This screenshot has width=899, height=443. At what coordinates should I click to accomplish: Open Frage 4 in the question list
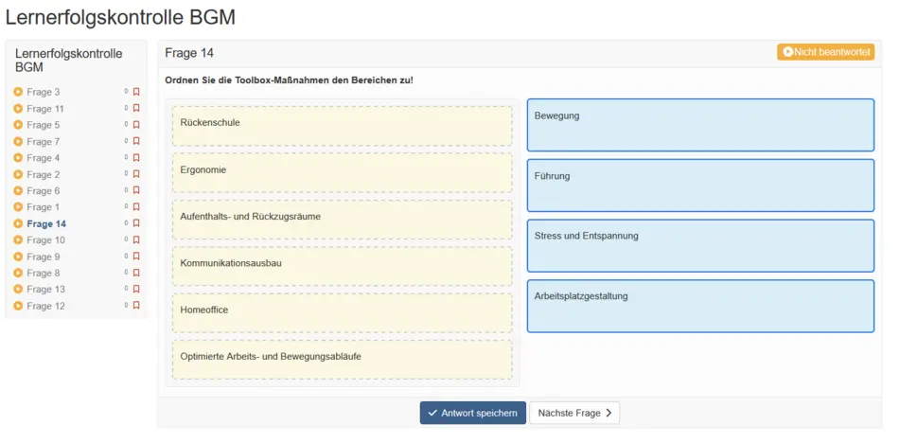(43, 158)
